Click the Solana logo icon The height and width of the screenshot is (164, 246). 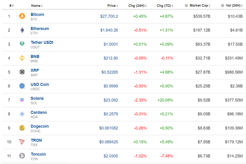[x=22, y=100]
